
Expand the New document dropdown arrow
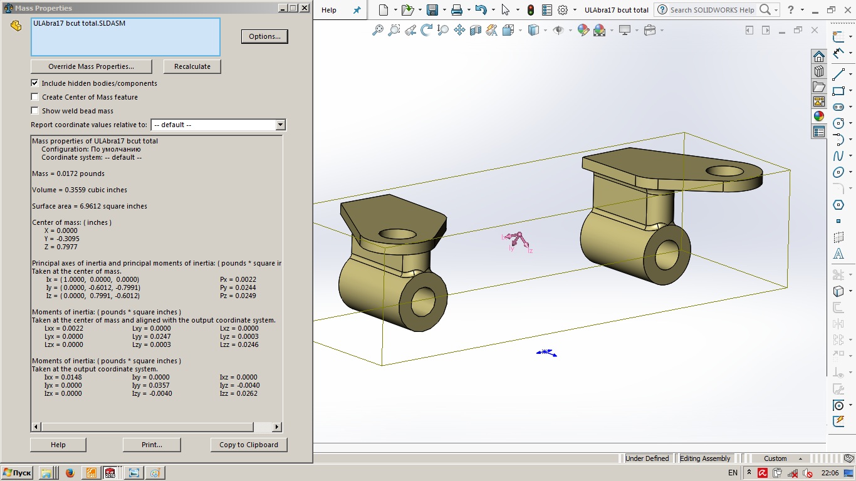pyautogui.click(x=395, y=11)
